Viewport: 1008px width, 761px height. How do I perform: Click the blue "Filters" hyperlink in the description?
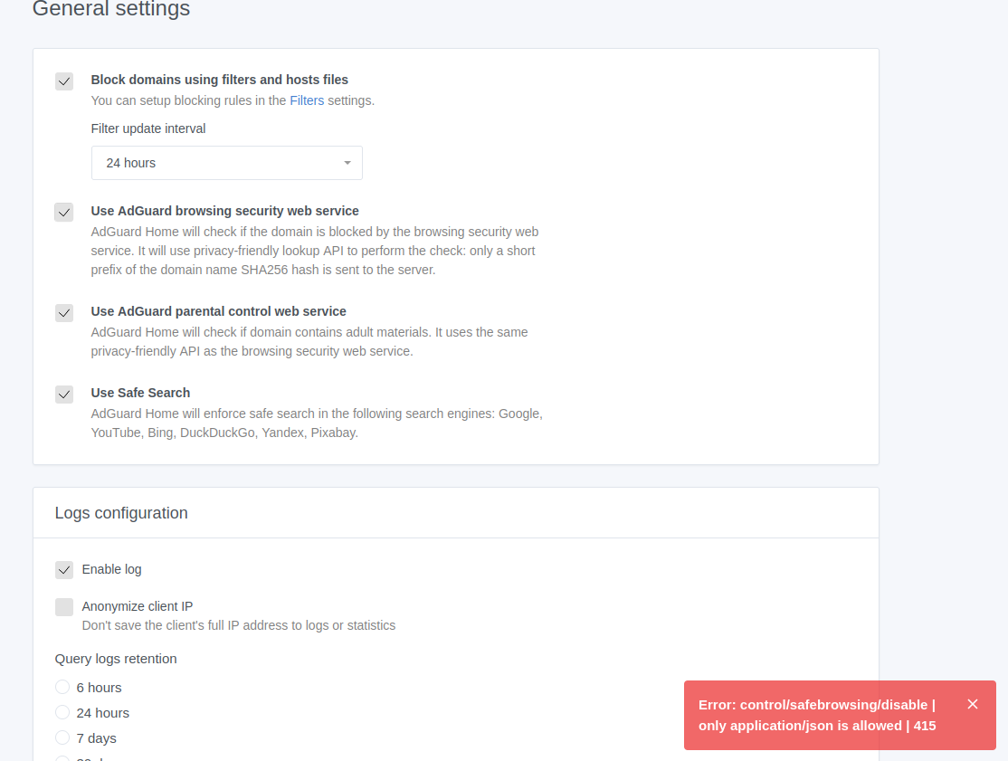307,100
